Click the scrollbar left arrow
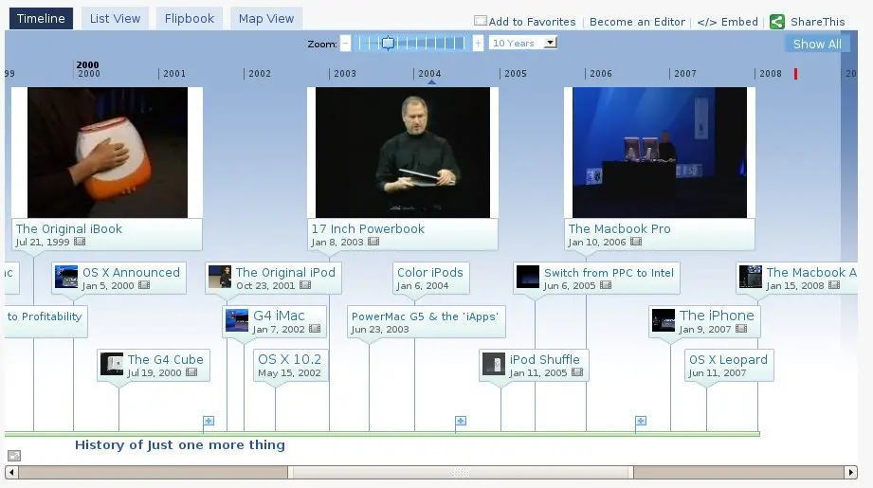Viewport: 873px width, 488px height. coord(11,473)
